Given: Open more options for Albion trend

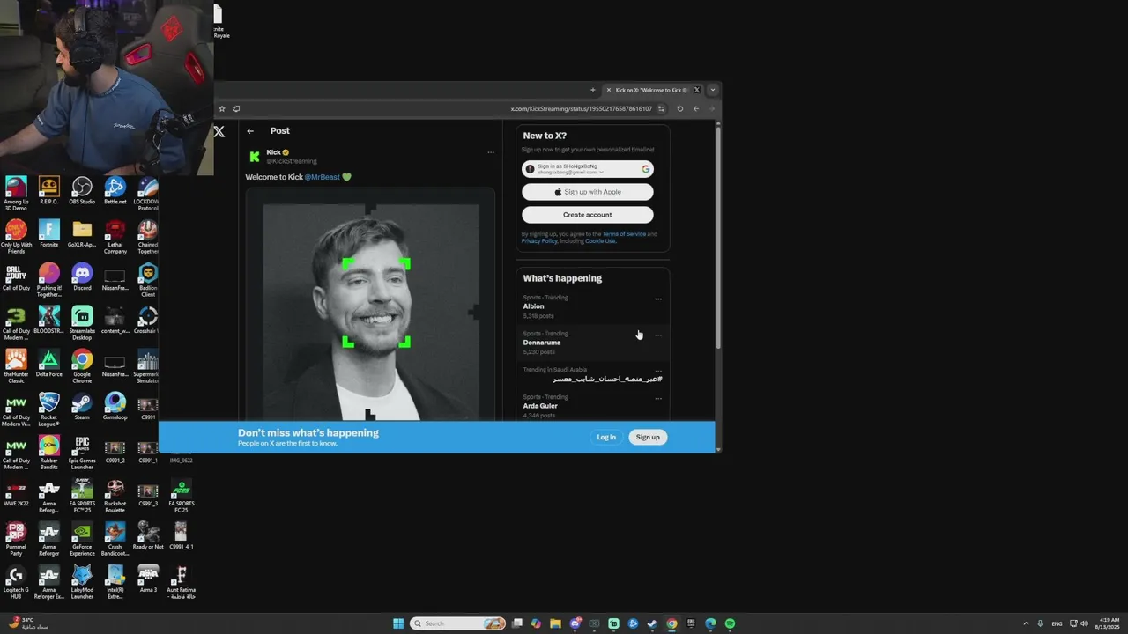Looking at the screenshot, I should click(x=658, y=299).
